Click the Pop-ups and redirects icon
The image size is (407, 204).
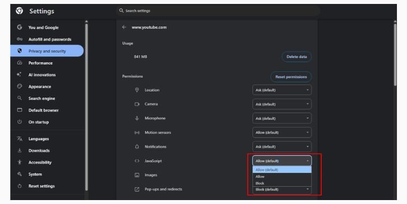(137, 189)
